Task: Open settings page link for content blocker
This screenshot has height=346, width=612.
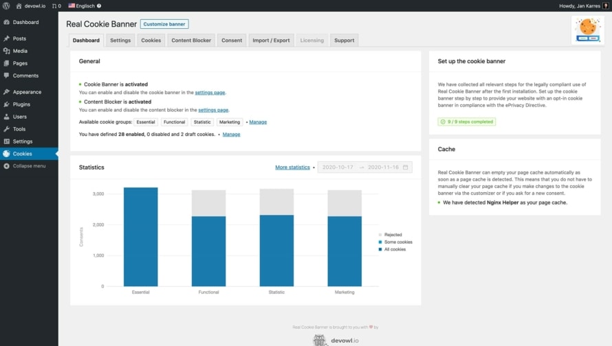Action: [x=213, y=111]
